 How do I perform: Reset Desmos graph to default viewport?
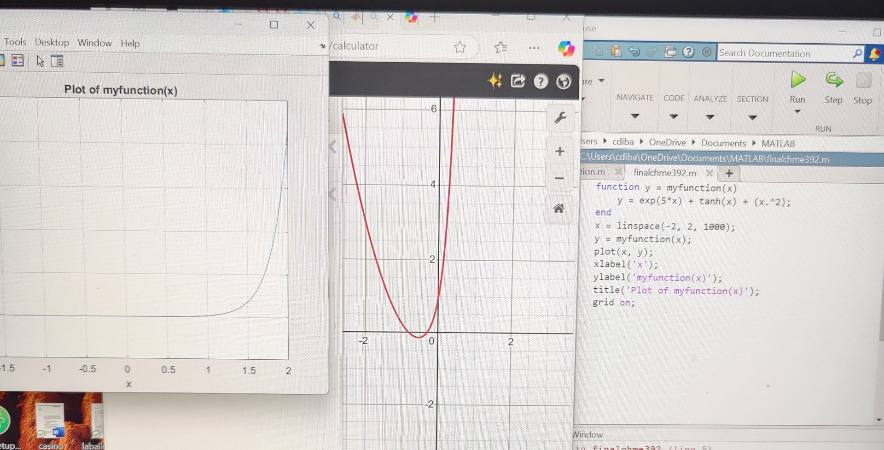(x=558, y=209)
